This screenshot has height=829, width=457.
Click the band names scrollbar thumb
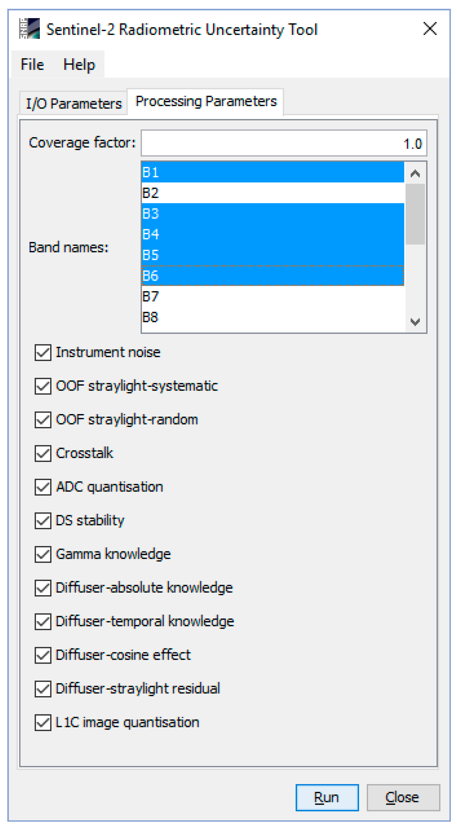point(415,214)
